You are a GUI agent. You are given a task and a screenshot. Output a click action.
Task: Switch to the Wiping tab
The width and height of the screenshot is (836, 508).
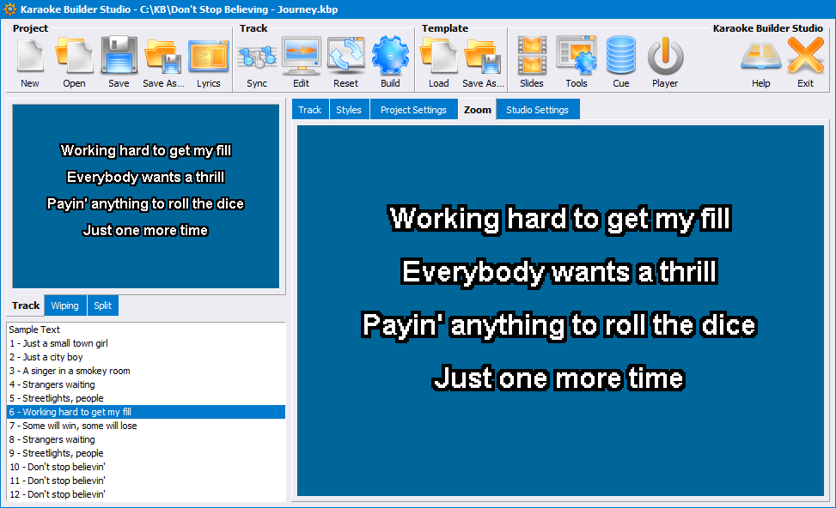tap(65, 305)
